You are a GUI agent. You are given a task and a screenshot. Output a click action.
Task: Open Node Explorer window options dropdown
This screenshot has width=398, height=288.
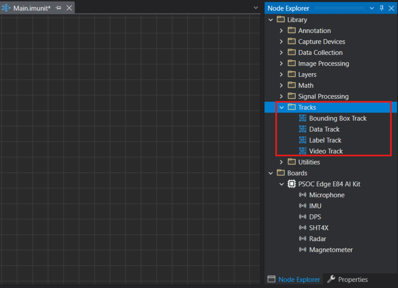(x=372, y=8)
